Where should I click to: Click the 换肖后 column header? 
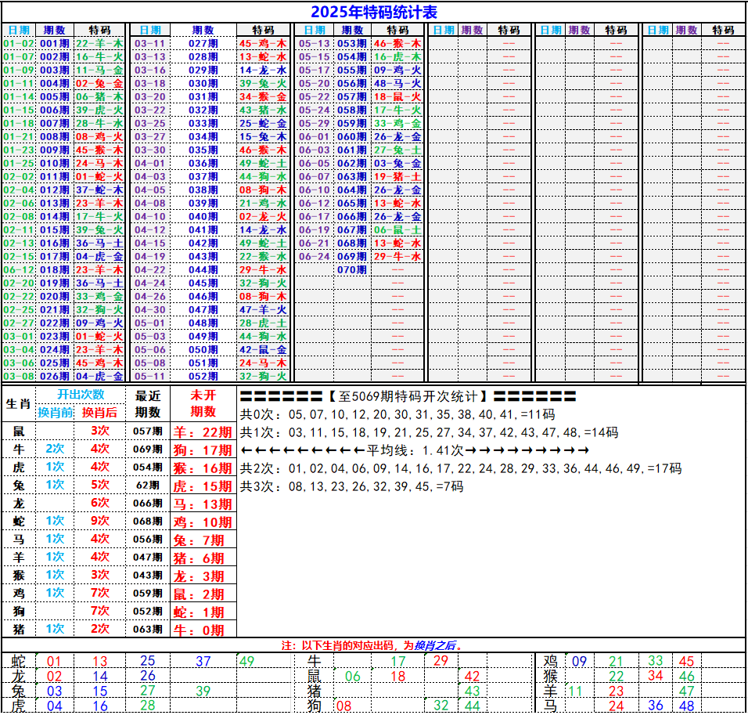[x=99, y=412]
